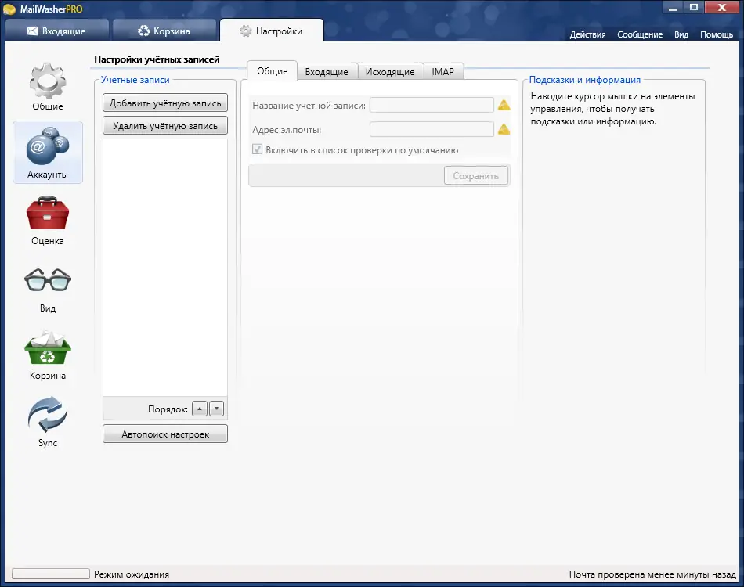
Task: Open the Сообщение menu
Action: click(x=640, y=34)
